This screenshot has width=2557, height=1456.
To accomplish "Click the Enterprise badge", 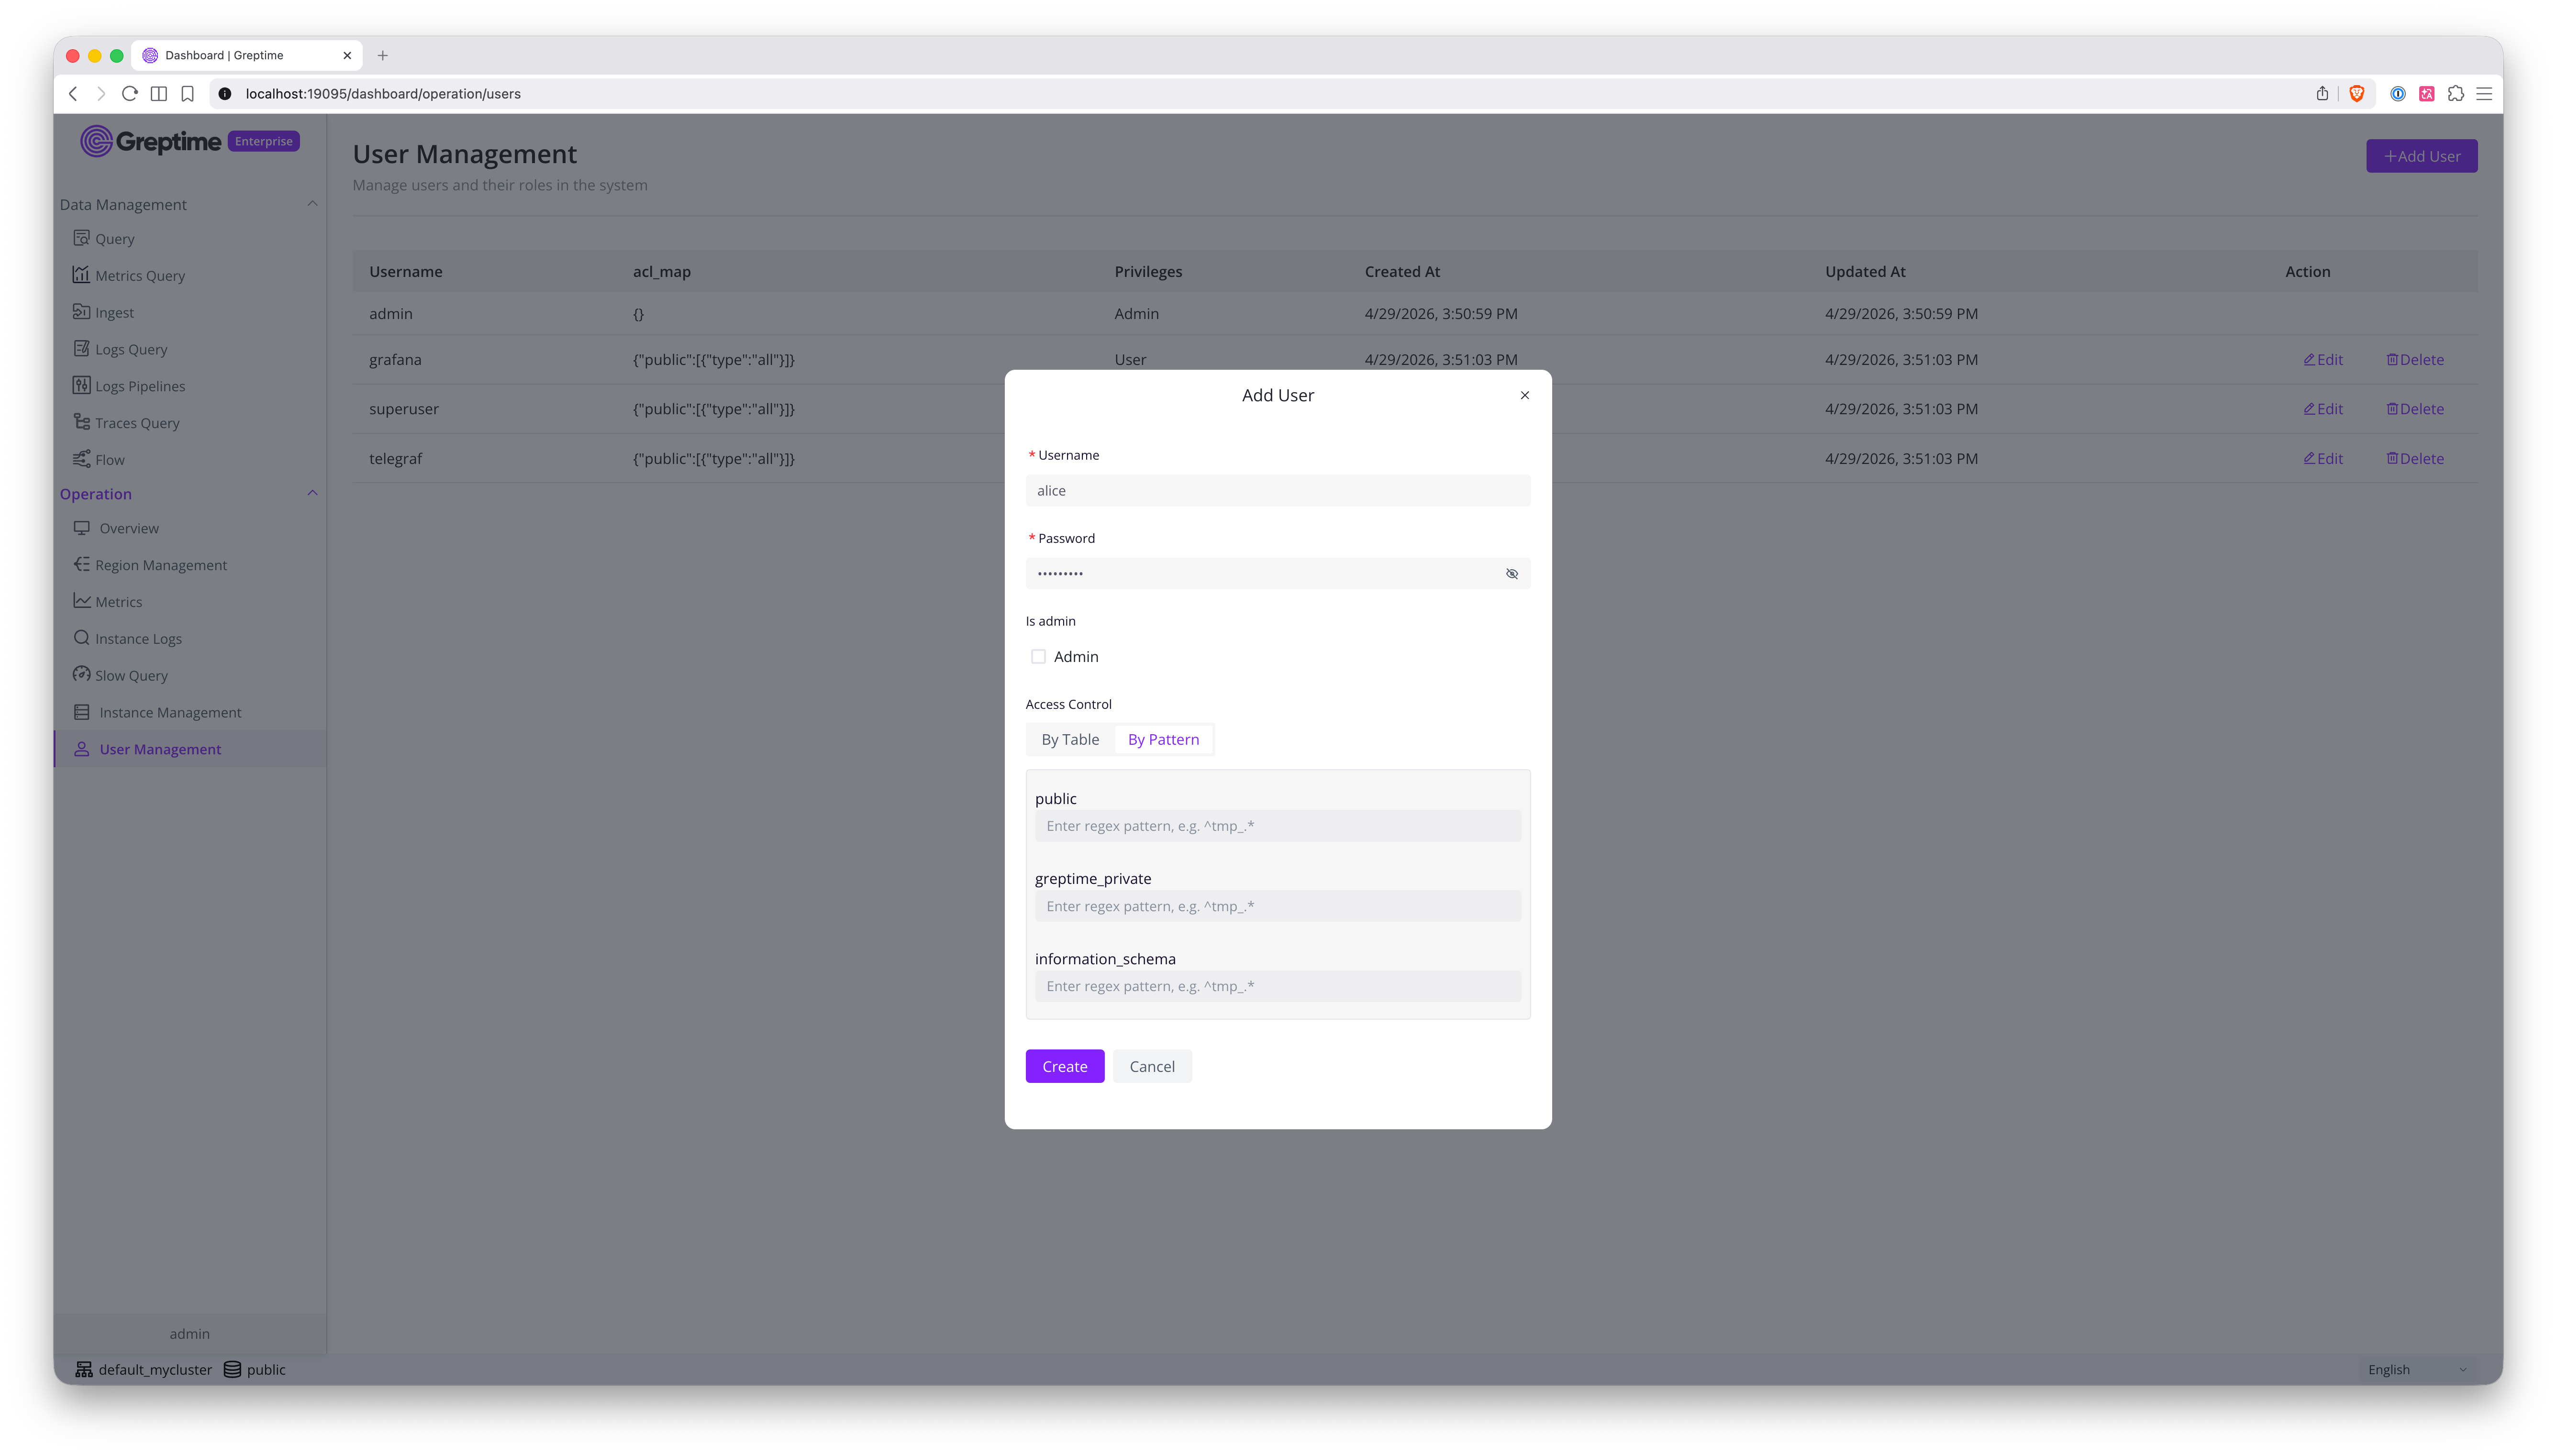I will [264, 141].
